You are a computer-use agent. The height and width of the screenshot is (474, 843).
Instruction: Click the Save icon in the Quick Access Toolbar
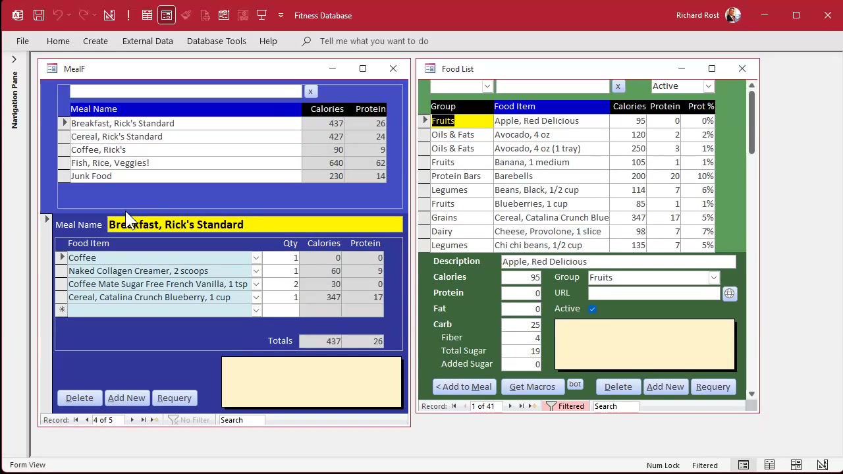(x=39, y=15)
